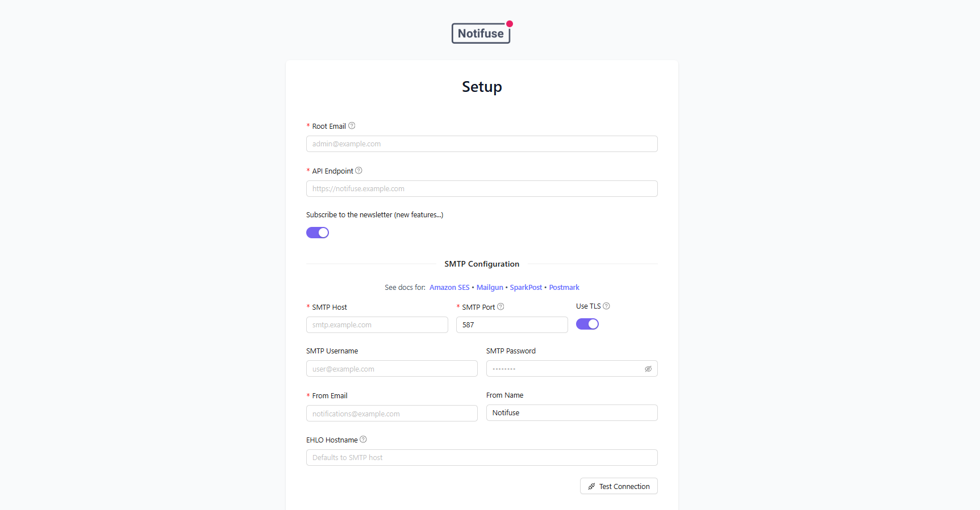
Task: Click the Use TLS help icon
Action: click(606, 306)
